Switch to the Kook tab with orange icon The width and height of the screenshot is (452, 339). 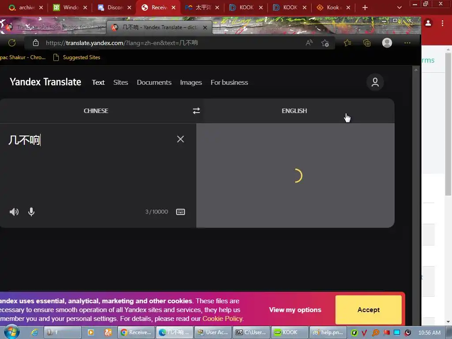(330, 8)
